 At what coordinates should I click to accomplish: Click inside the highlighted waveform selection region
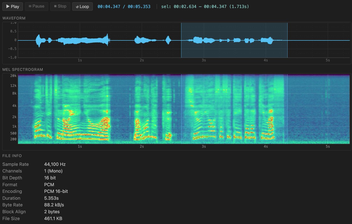234,40
